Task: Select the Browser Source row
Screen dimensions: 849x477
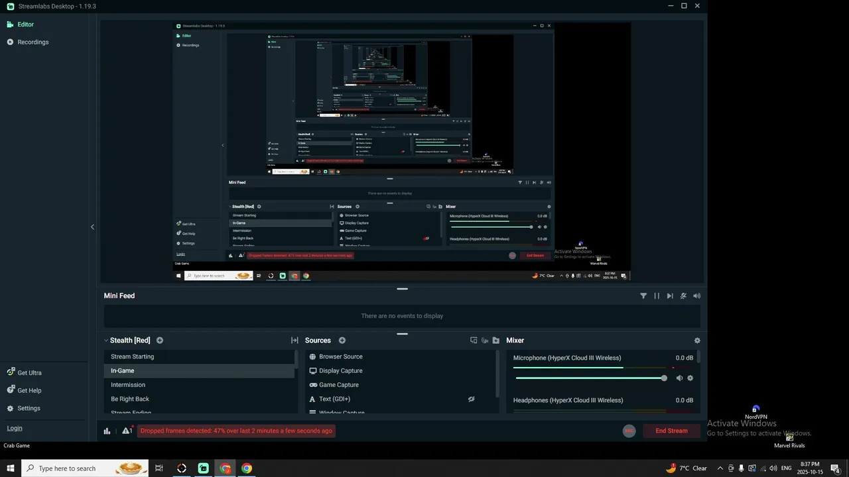Action: click(401, 356)
